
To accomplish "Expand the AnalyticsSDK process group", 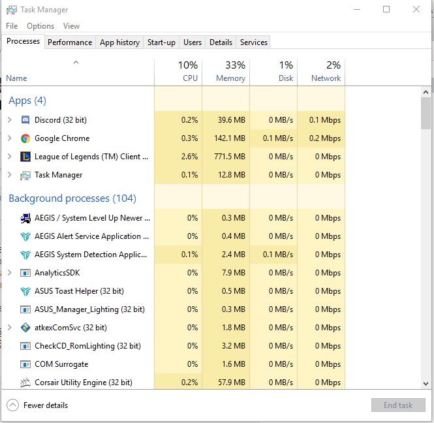I will pos(10,273).
